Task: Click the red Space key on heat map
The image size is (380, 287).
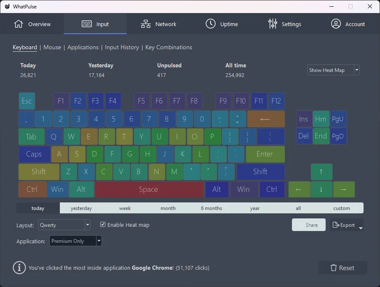Action: pyautogui.click(x=149, y=189)
